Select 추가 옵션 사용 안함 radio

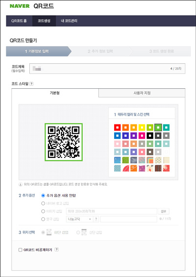pos(43,196)
